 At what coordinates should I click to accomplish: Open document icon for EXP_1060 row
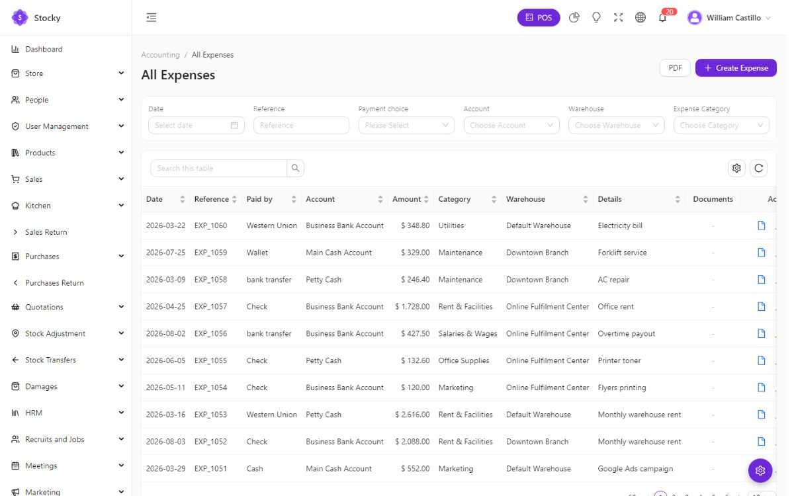761,226
